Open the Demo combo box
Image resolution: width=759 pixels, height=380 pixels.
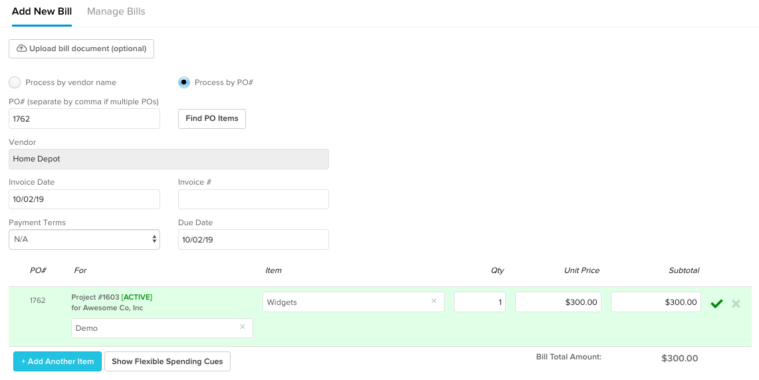[x=162, y=328]
